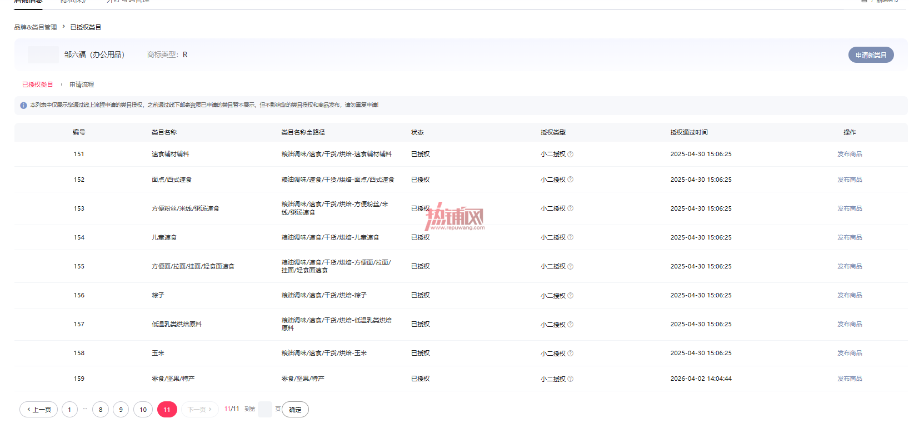Open 发布商品 link for row 156 粽子

(x=850, y=296)
